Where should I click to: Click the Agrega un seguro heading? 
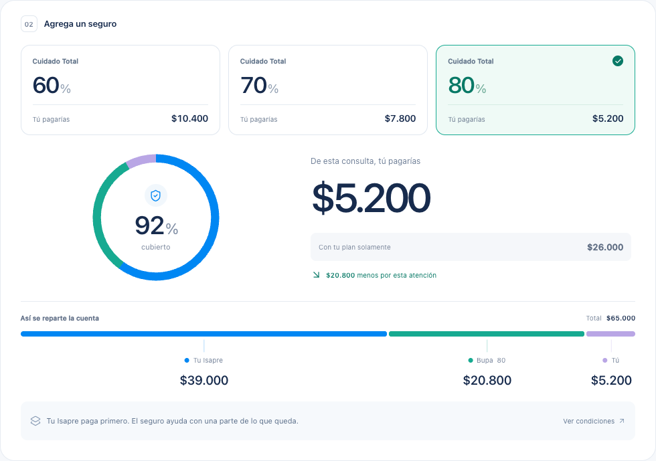pos(80,24)
